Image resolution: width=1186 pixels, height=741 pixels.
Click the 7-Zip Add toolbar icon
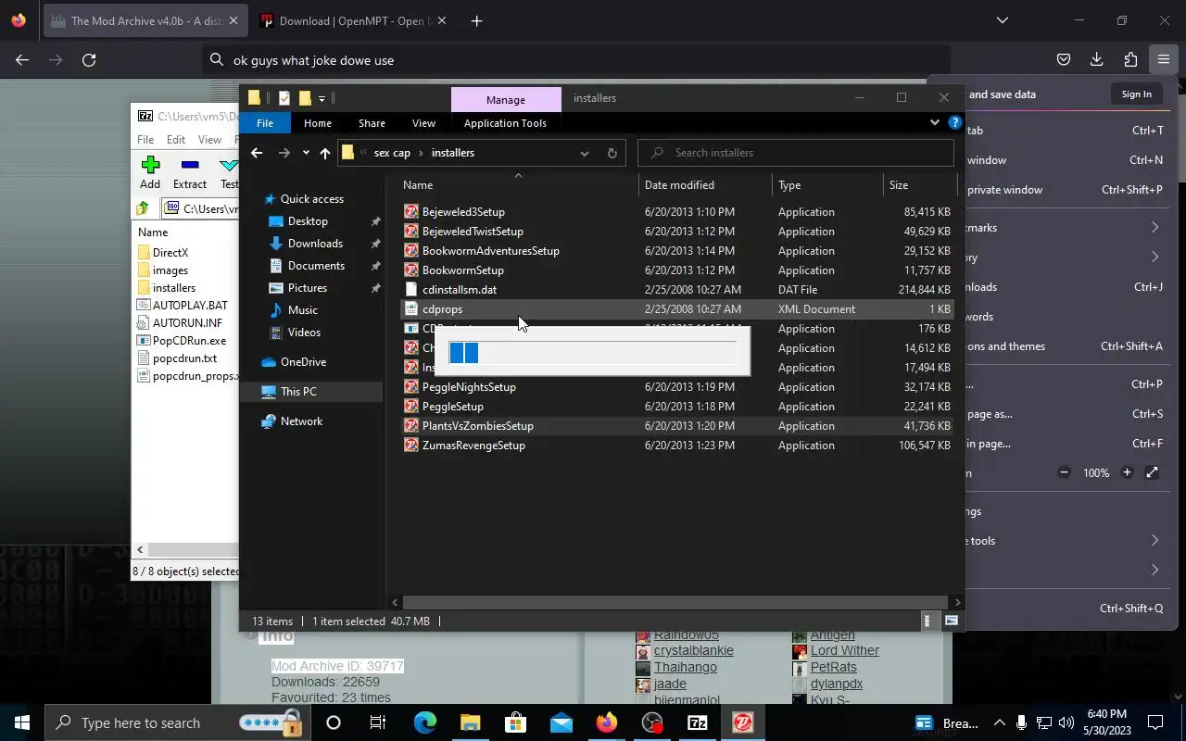(x=150, y=165)
